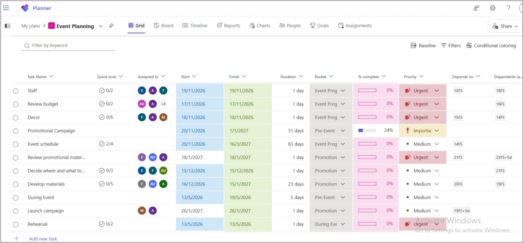Click Important priority exclamation icon
523x243 pixels.
coord(407,131)
